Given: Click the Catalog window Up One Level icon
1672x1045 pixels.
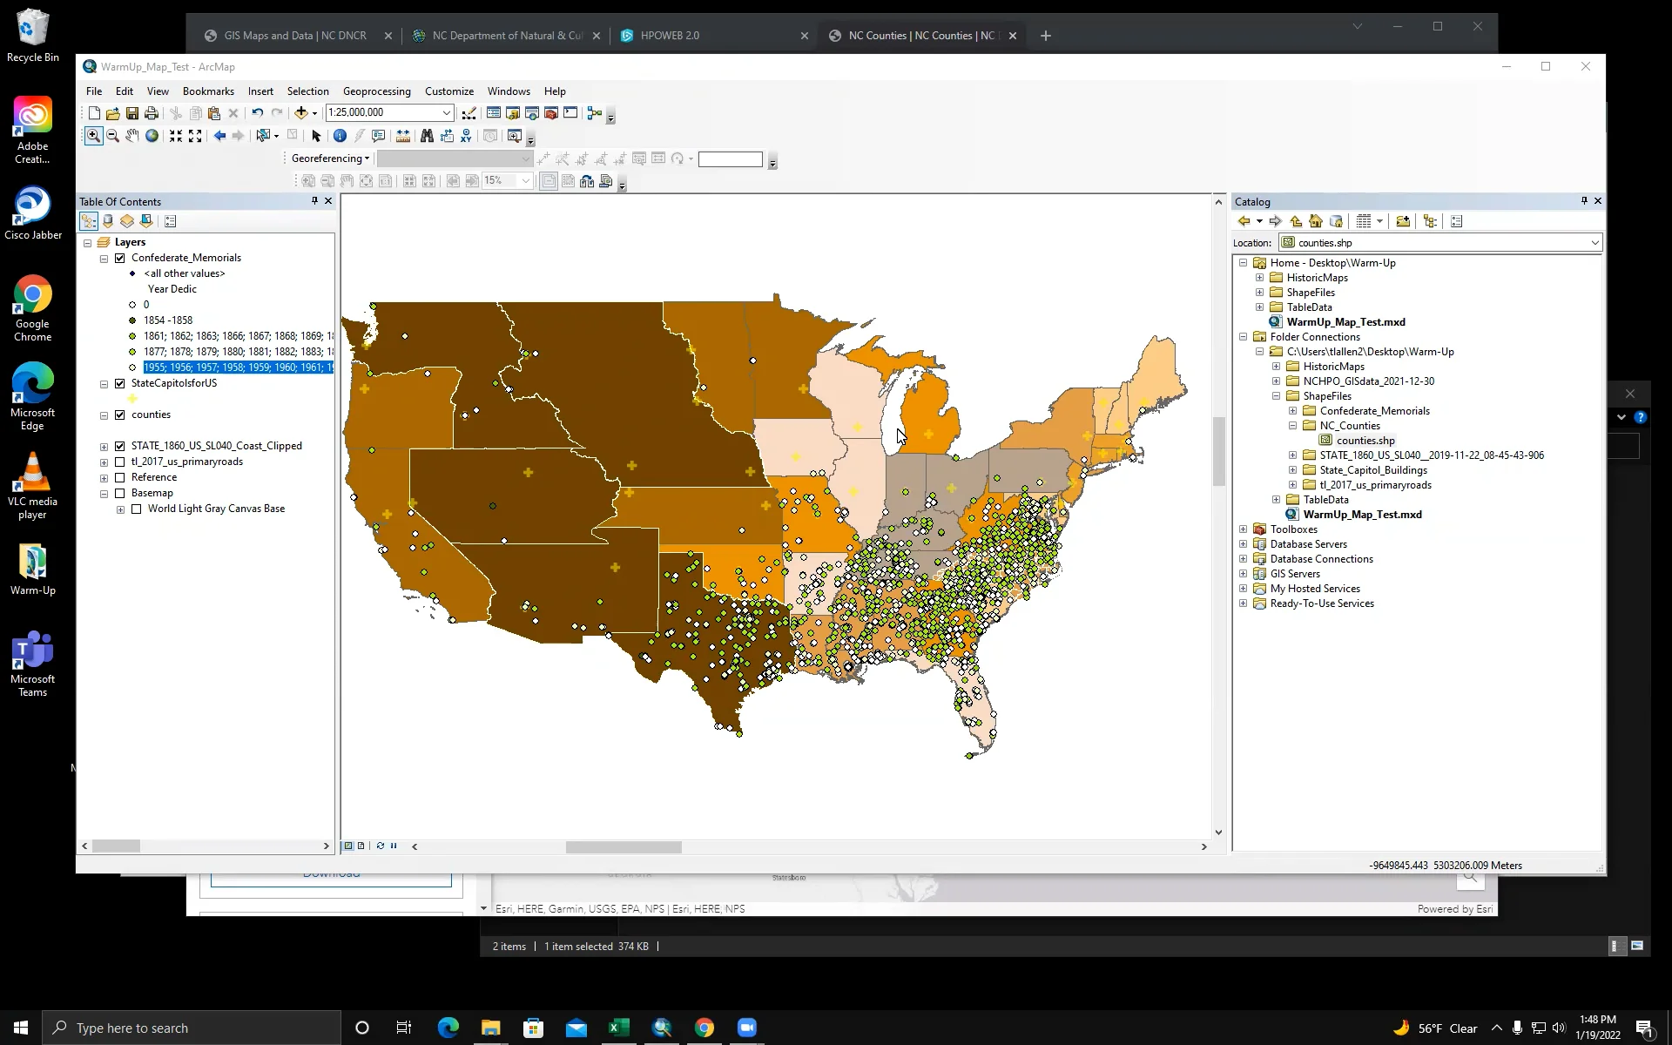Looking at the screenshot, I should tap(1297, 221).
